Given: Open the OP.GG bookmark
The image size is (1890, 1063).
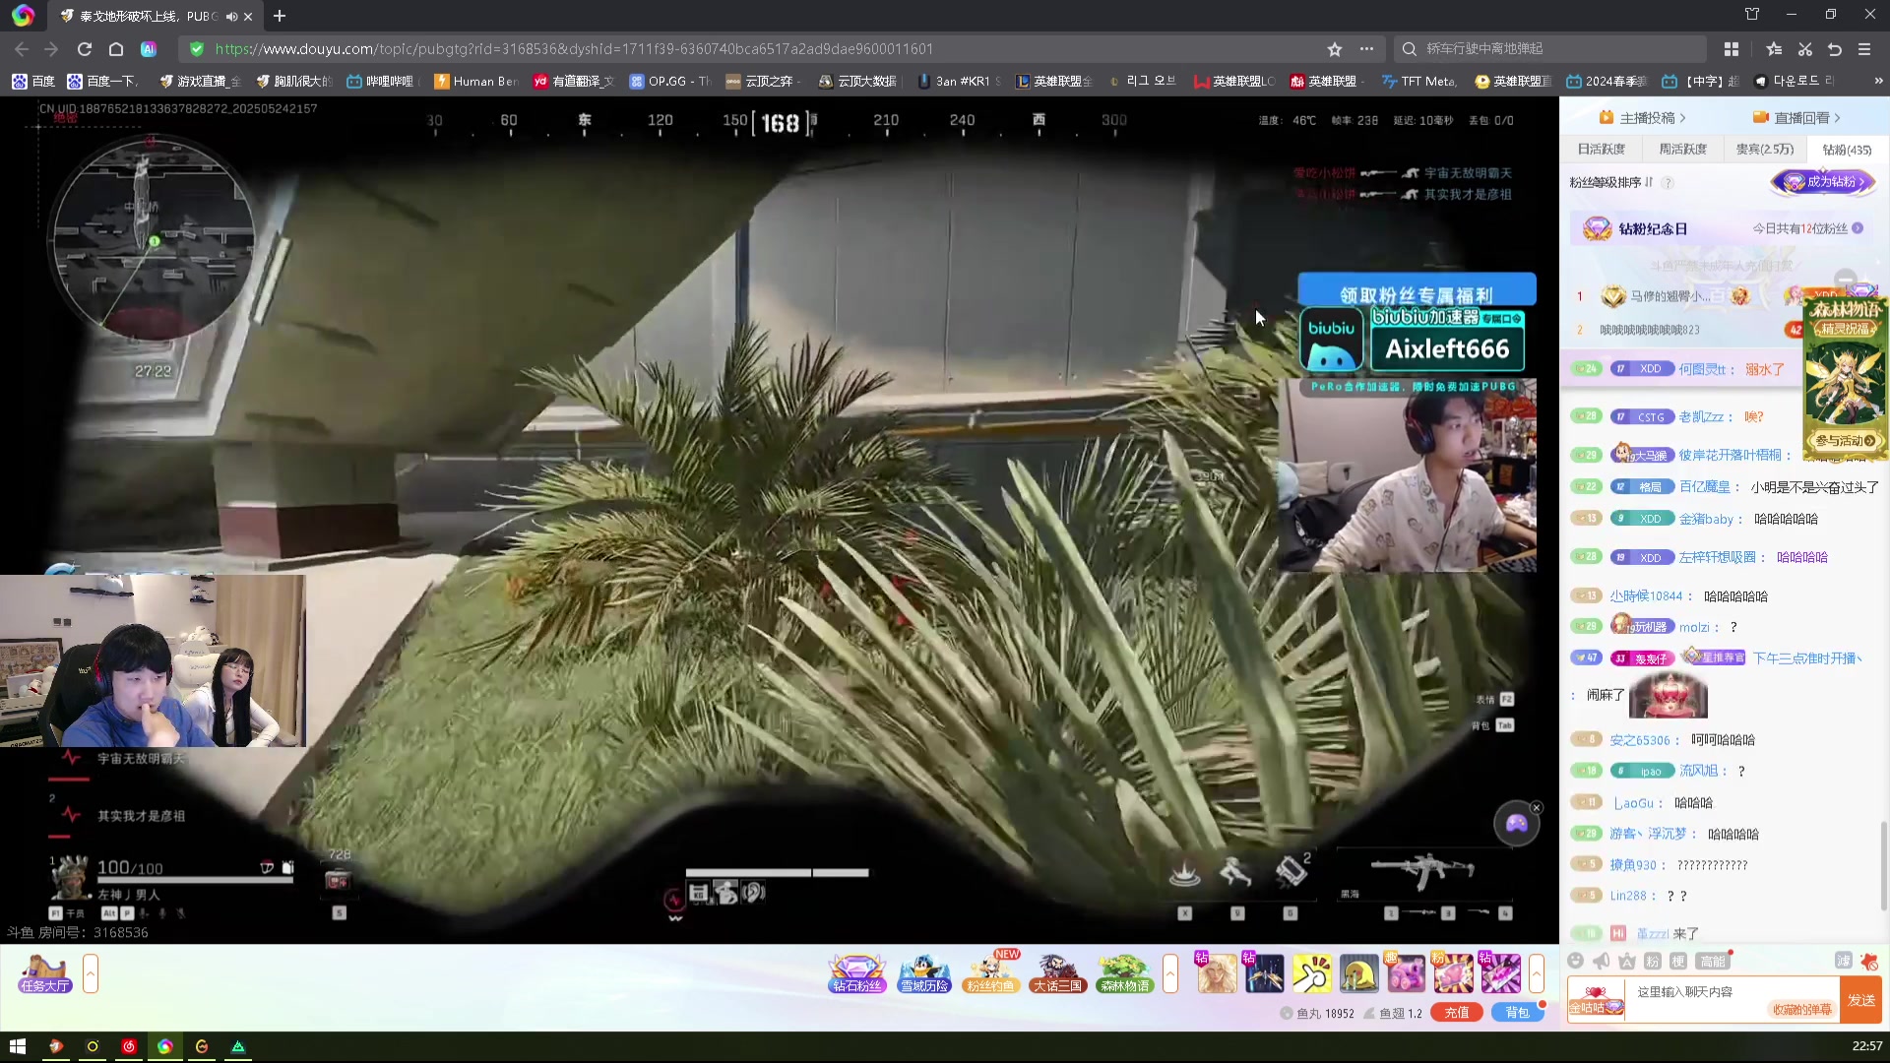Looking at the screenshot, I should [670, 81].
